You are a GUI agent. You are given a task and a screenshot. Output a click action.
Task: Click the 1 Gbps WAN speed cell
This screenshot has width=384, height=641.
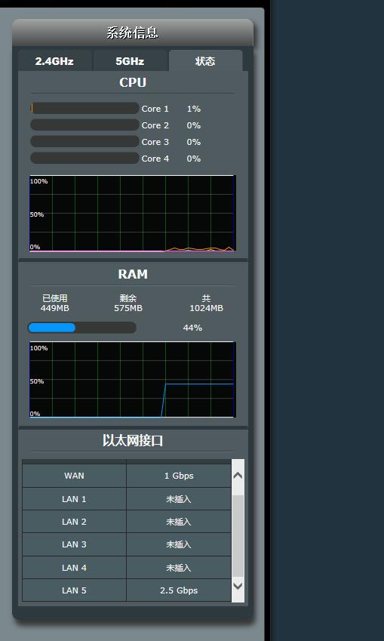click(x=179, y=476)
